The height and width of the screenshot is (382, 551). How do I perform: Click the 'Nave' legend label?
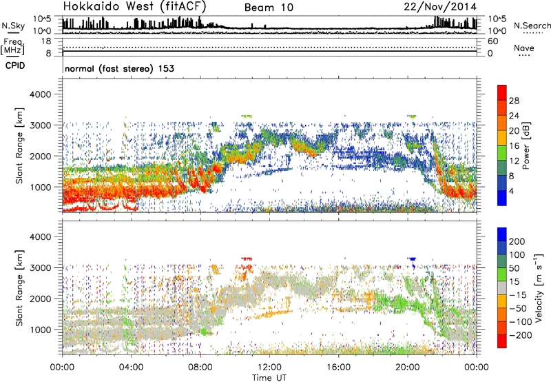click(x=523, y=48)
